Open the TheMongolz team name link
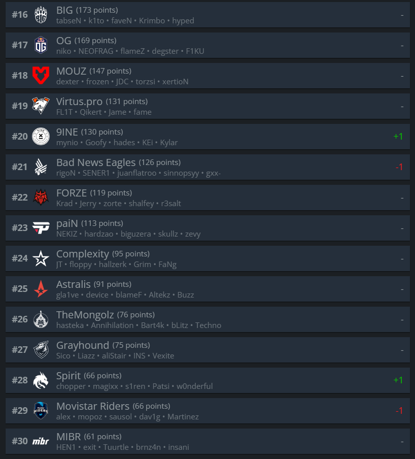The width and height of the screenshot is (415, 459). click(85, 315)
